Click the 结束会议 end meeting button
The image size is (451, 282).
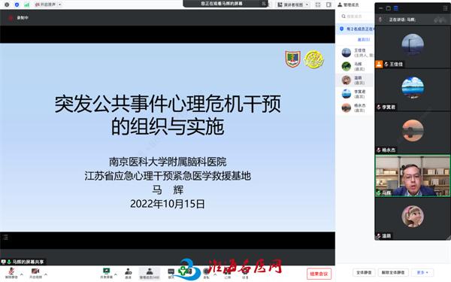point(319,274)
